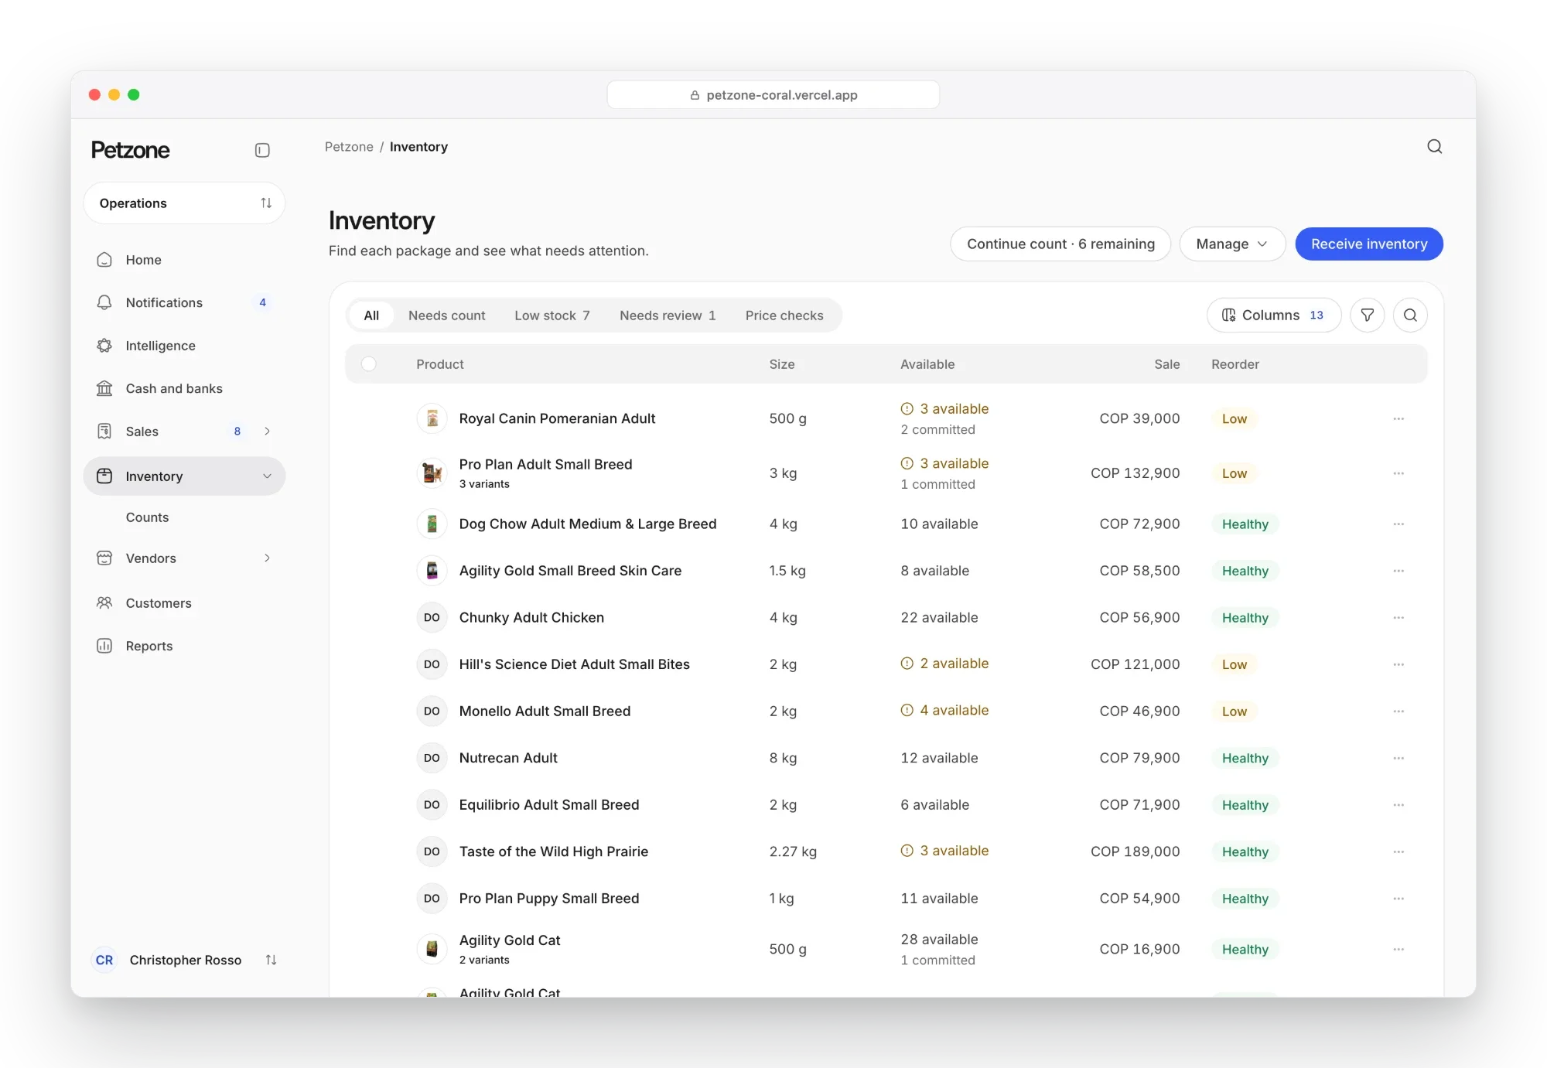Switch to the Price checks tab
This screenshot has height=1068, width=1547.
[784, 316]
